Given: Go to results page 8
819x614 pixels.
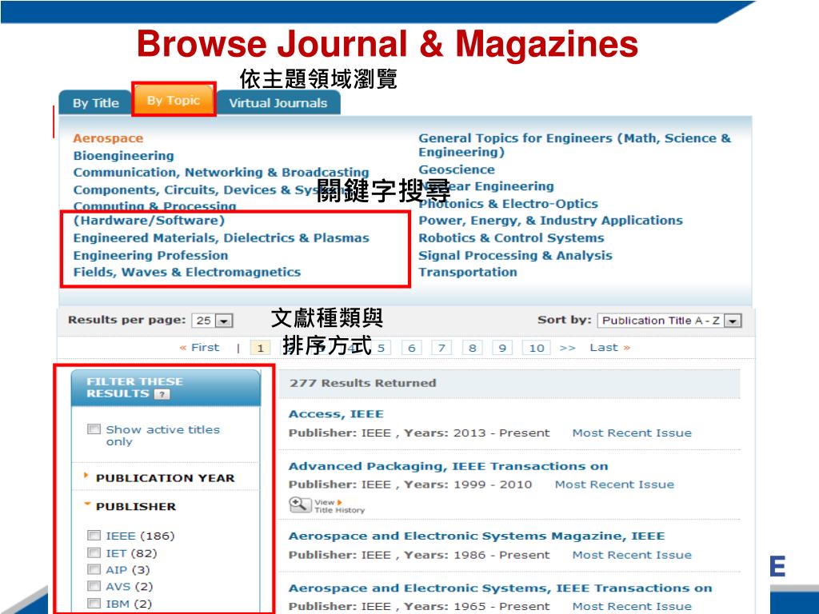Looking at the screenshot, I should pos(472,348).
